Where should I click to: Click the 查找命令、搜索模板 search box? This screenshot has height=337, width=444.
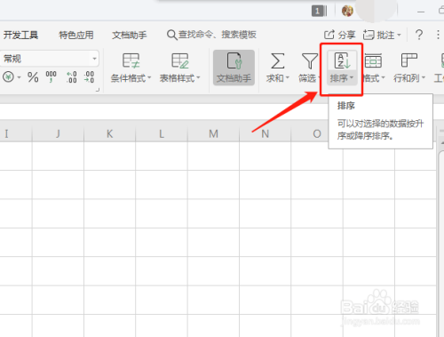211,35
